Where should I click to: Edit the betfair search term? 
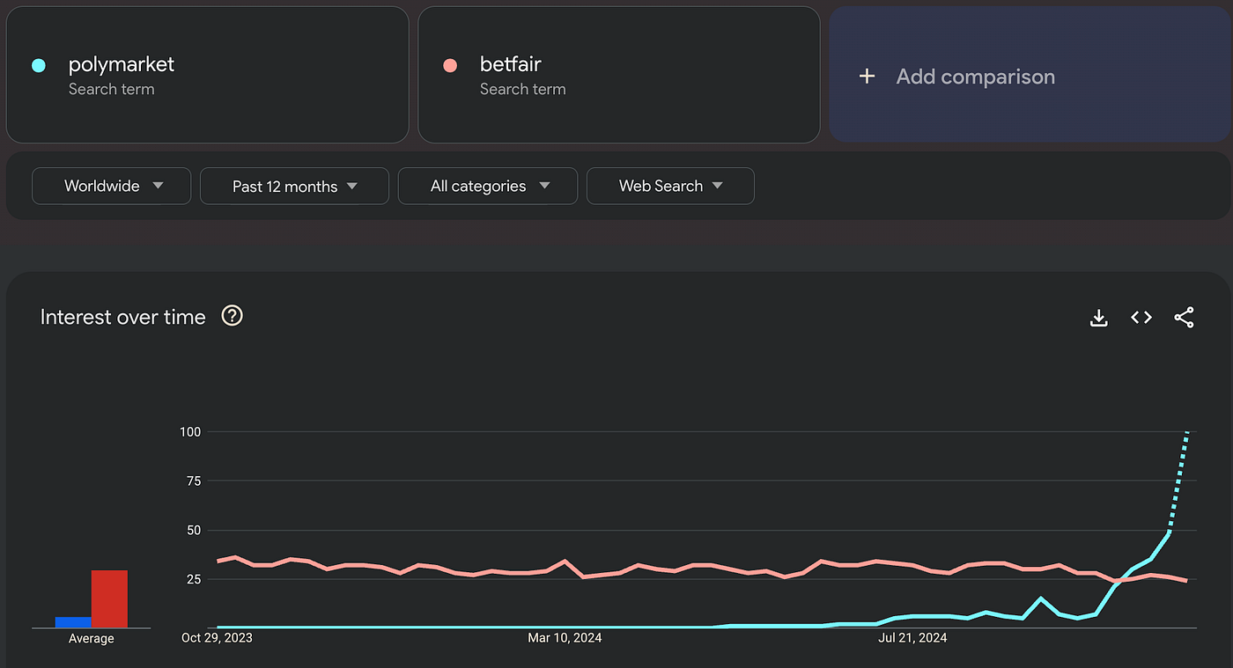click(619, 75)
